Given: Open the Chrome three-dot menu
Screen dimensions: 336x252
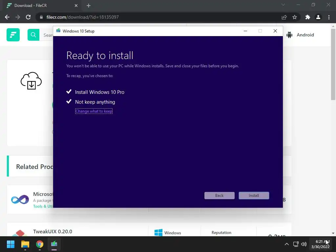Looking at the screenshot, I should click(329, 17).
